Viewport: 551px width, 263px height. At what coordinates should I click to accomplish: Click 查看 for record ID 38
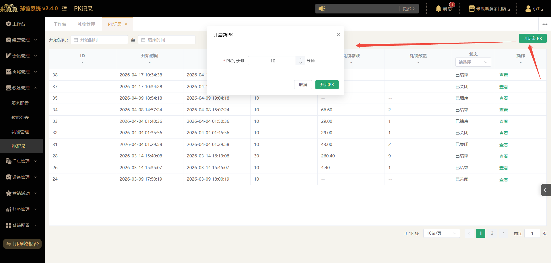(503, 75)
